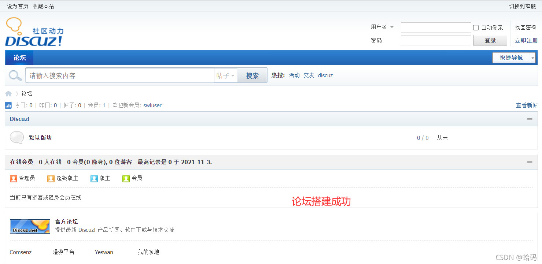Select the 论坛 navigation tab

[20, 58]
